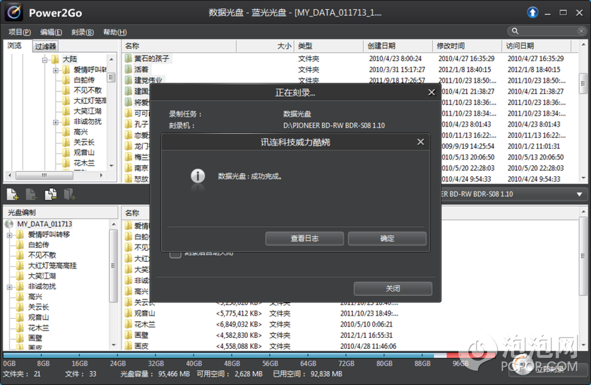The height and width of the screenshot is (385, 591).
Task: Select 花木兰 in browse tree
Action: coord(84,163)
